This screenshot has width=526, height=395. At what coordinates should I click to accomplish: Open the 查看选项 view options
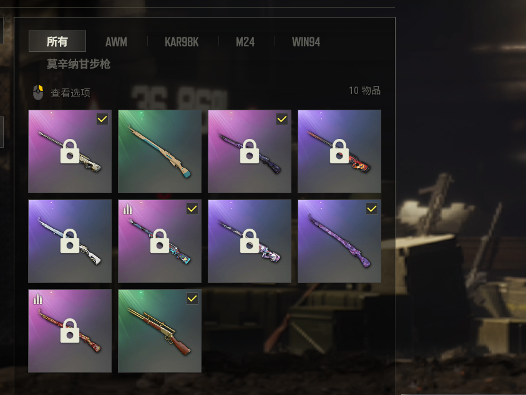point(71,93)
